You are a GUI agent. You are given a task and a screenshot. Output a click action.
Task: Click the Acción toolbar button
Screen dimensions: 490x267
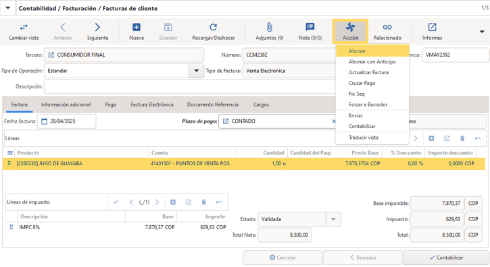click(x=350, y=32)
